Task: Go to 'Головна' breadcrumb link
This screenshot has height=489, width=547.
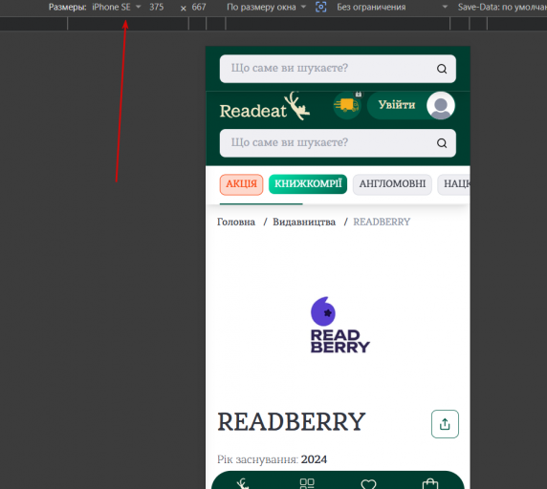Action: tap(236, 222)
